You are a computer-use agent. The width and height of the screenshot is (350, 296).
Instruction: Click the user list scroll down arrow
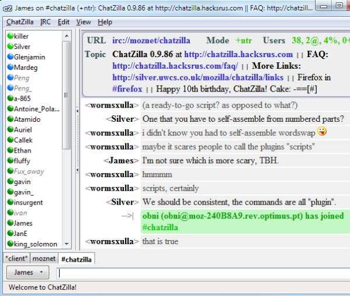pyautogui.click(x=67, y=244)
